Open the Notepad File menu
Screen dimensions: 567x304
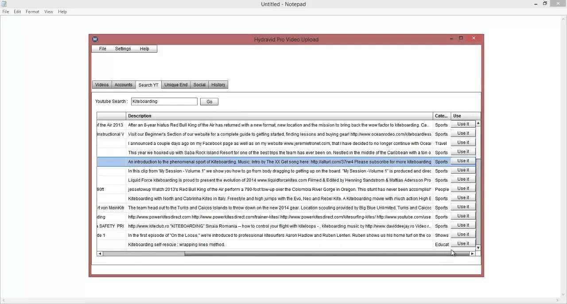pos(6,11)
